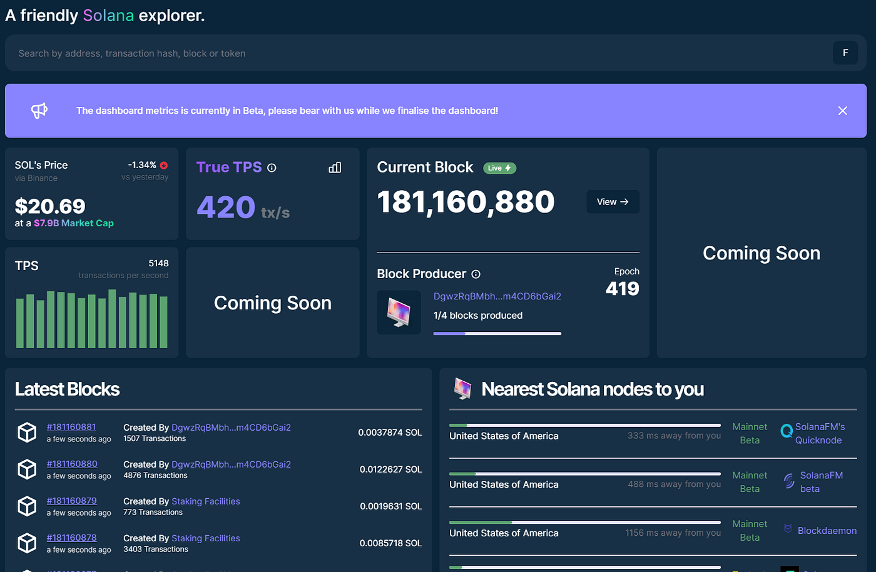Click the Blockdaemon logo icon
The height and width of the screenshot is (572, 876).
788,529
